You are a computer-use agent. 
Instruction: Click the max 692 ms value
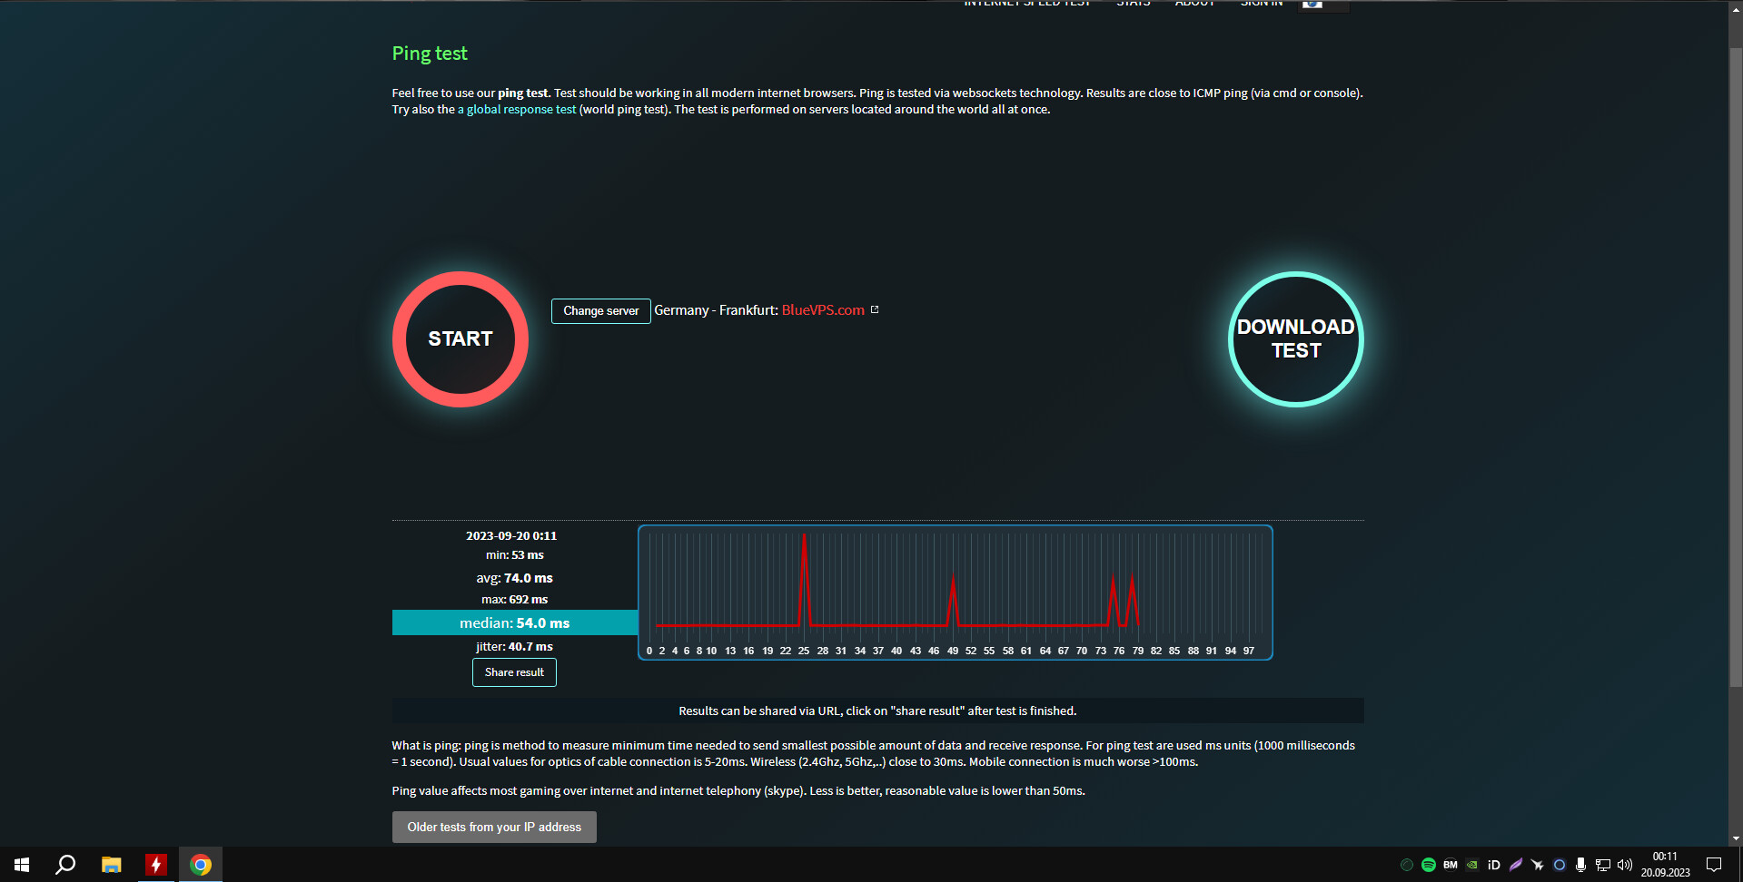529,600
